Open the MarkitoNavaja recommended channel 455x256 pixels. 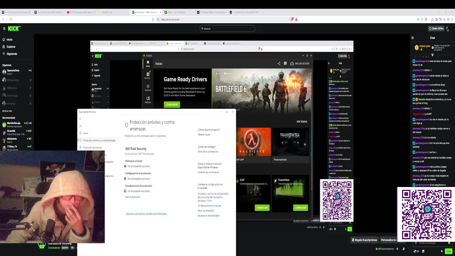(x=17, y=124)
